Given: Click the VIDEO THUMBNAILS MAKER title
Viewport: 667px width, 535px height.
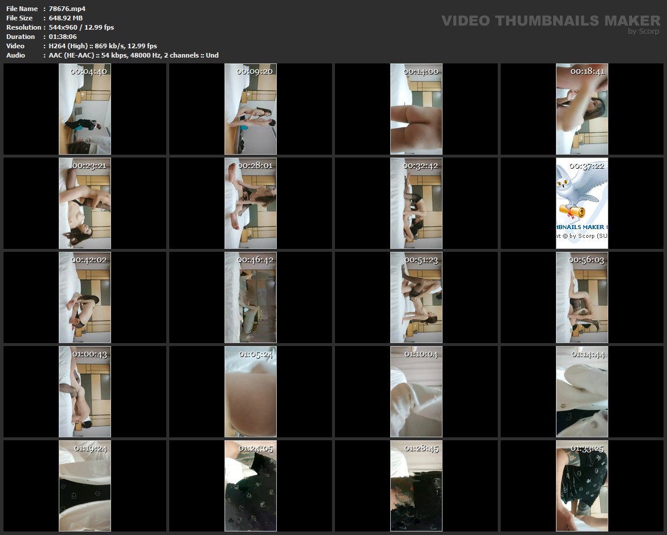Looking at the screenshot, I should click(x=551, y=20).
